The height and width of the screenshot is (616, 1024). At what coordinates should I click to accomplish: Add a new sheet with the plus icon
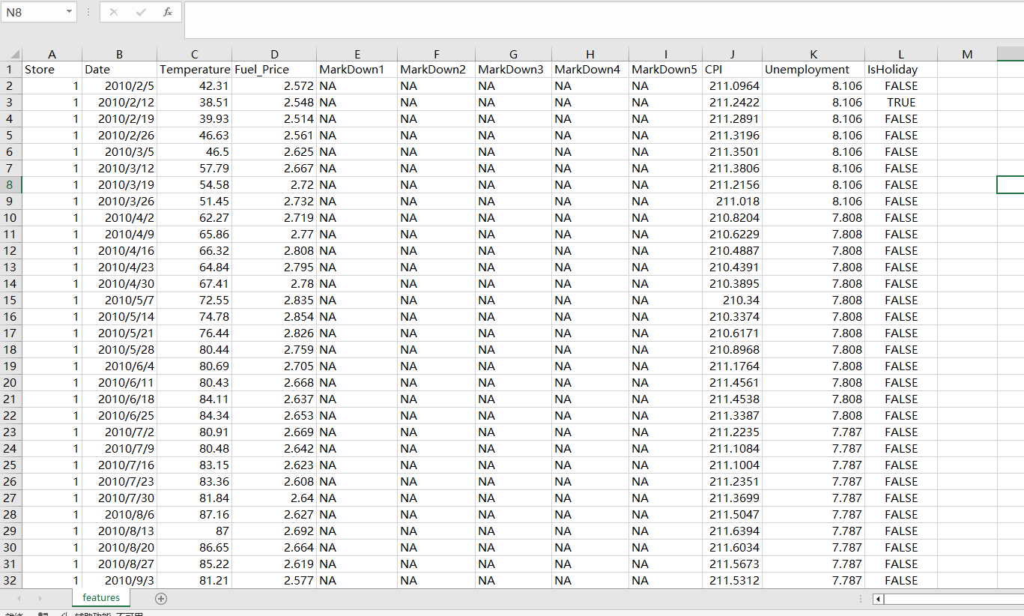coord(160,598)
